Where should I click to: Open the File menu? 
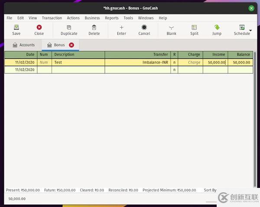click(x=9, y=18)
